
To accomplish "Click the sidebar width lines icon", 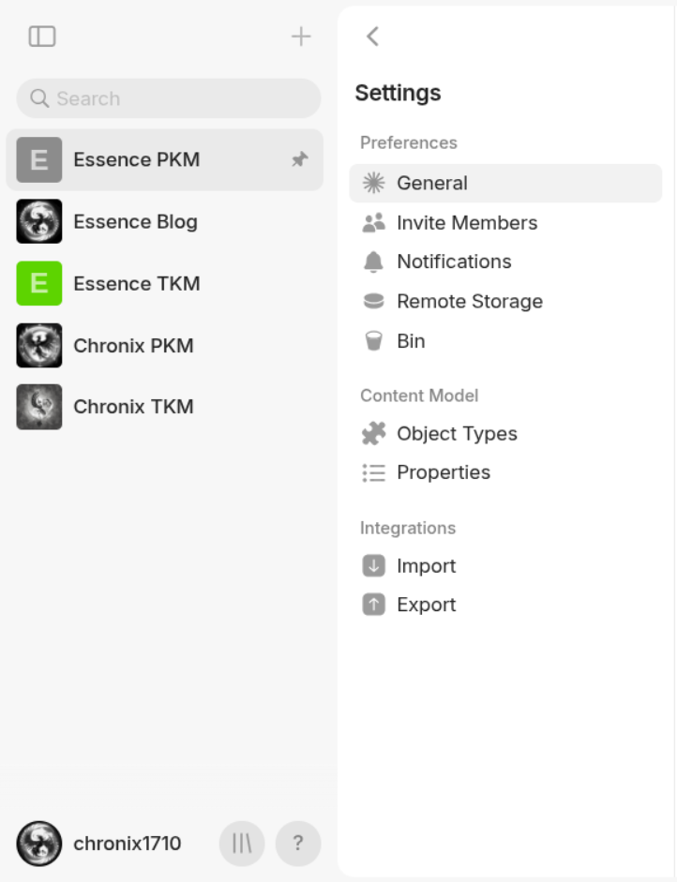I will pos(241,843).
